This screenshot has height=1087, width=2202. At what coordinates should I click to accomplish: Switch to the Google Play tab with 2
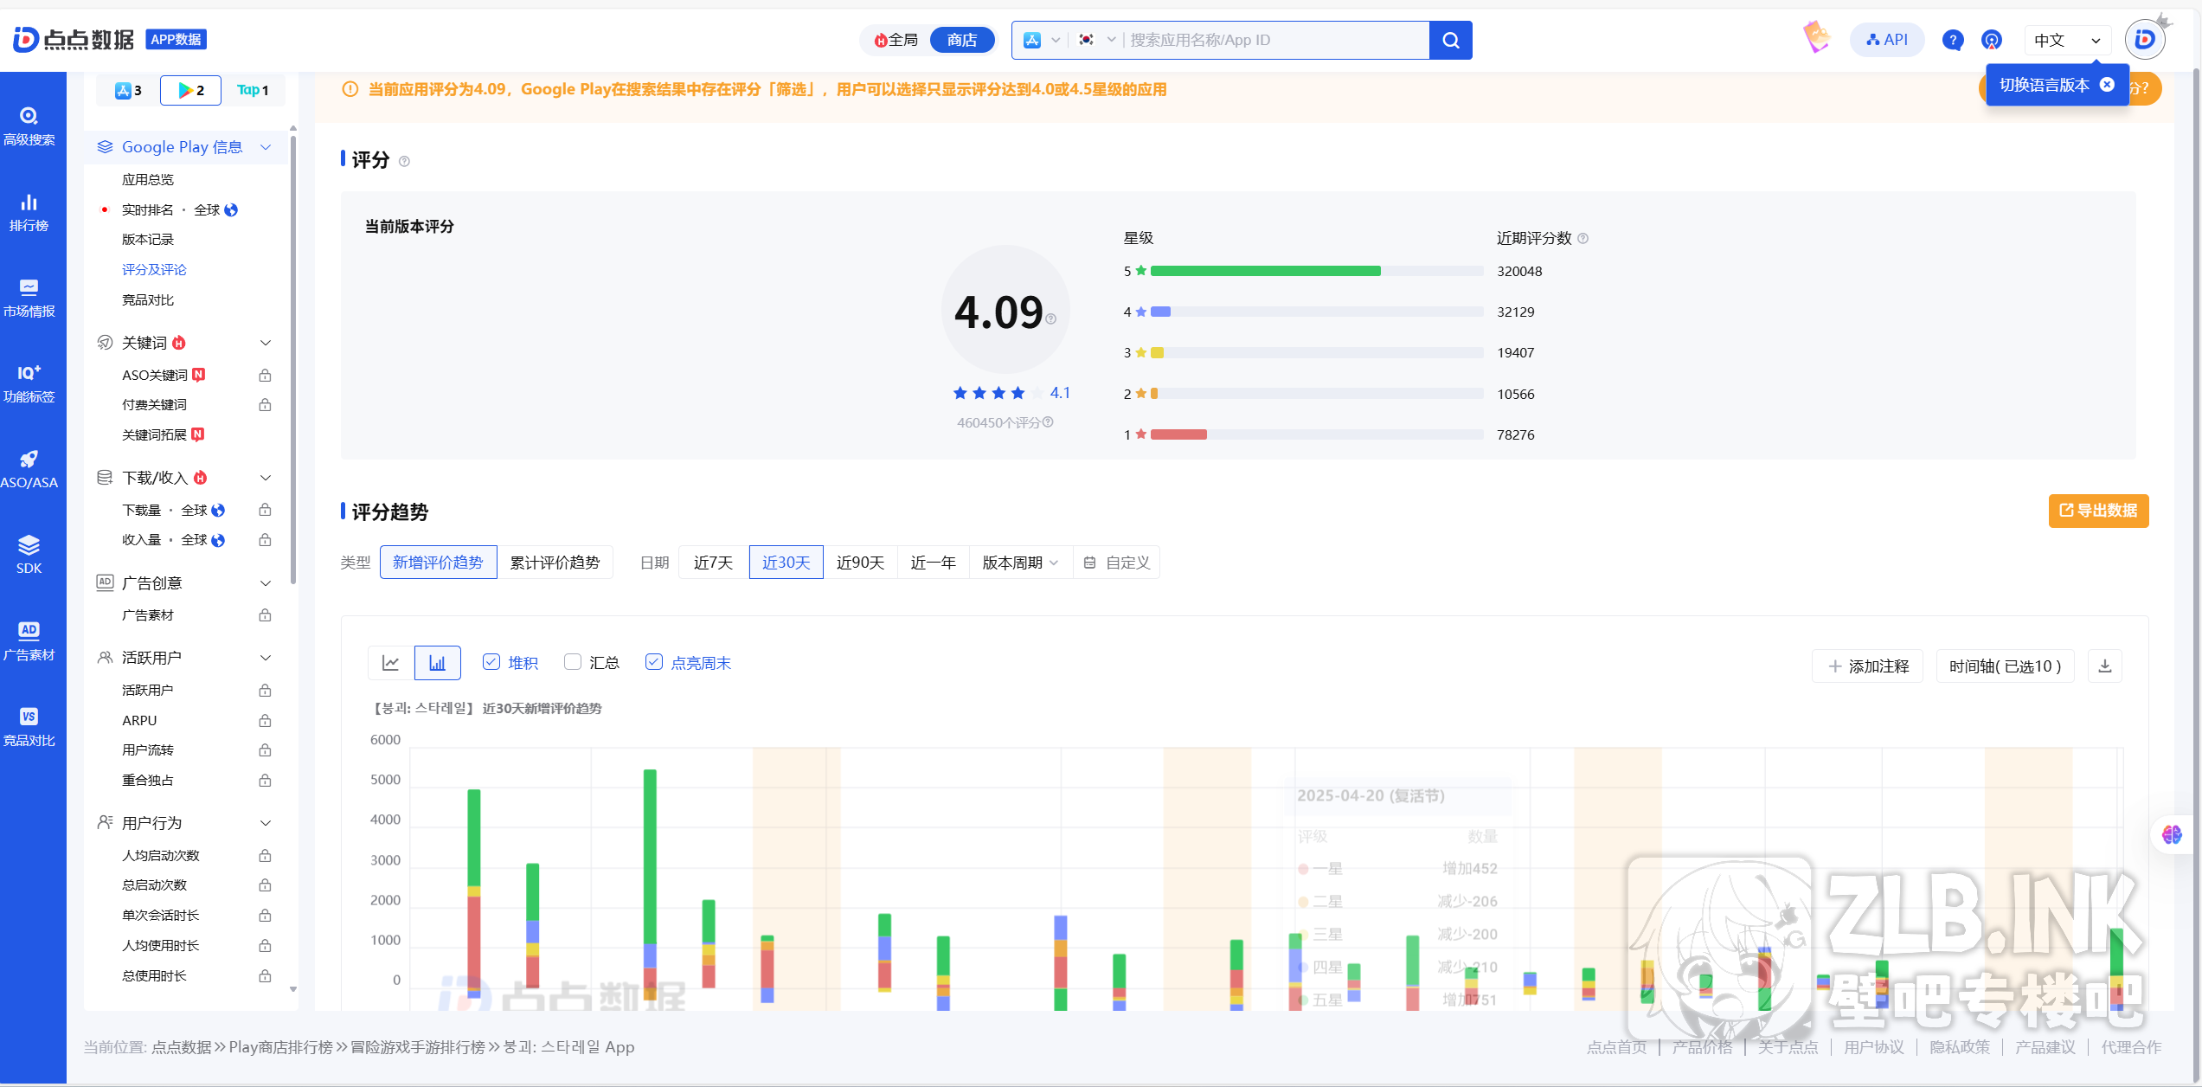[190, 90]
